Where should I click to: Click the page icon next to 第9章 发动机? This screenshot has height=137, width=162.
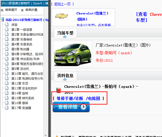pyautogui.click(x=7, y=68)
